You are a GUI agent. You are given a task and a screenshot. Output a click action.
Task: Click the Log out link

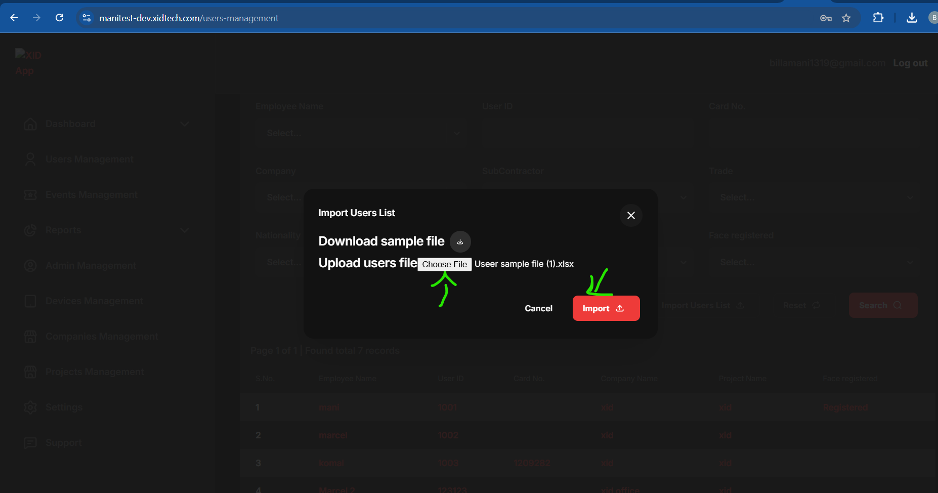910,63
